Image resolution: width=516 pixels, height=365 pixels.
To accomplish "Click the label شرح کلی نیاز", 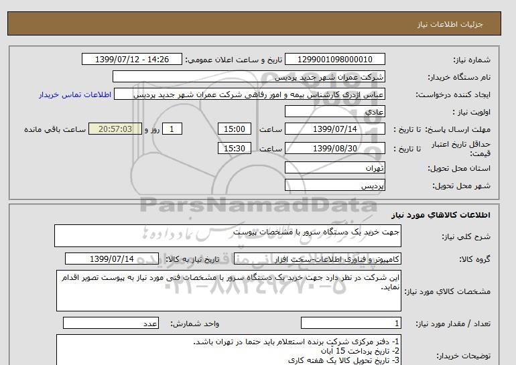I will (466, 236).
